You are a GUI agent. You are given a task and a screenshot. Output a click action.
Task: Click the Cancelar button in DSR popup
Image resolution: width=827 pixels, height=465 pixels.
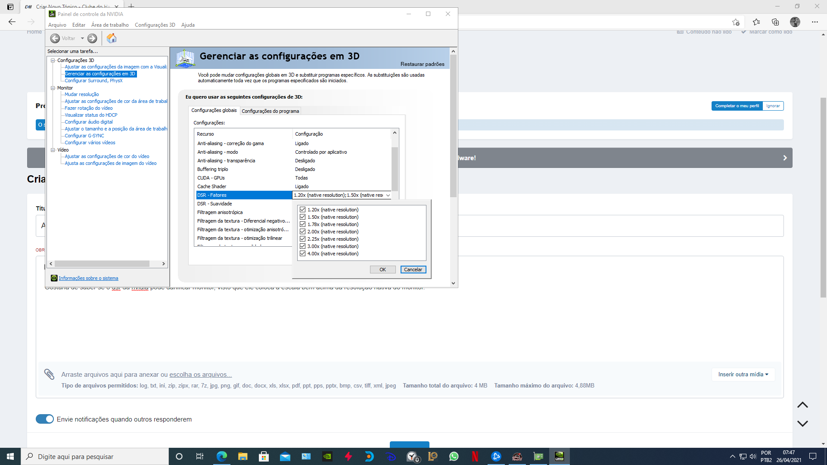pos(413,270)
